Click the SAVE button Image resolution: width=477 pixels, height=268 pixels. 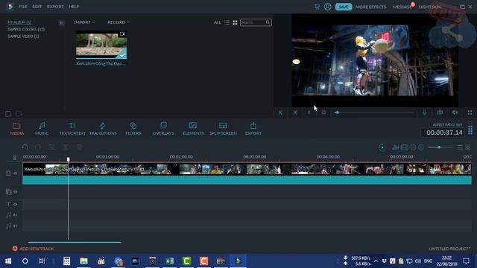click(344, 7)
